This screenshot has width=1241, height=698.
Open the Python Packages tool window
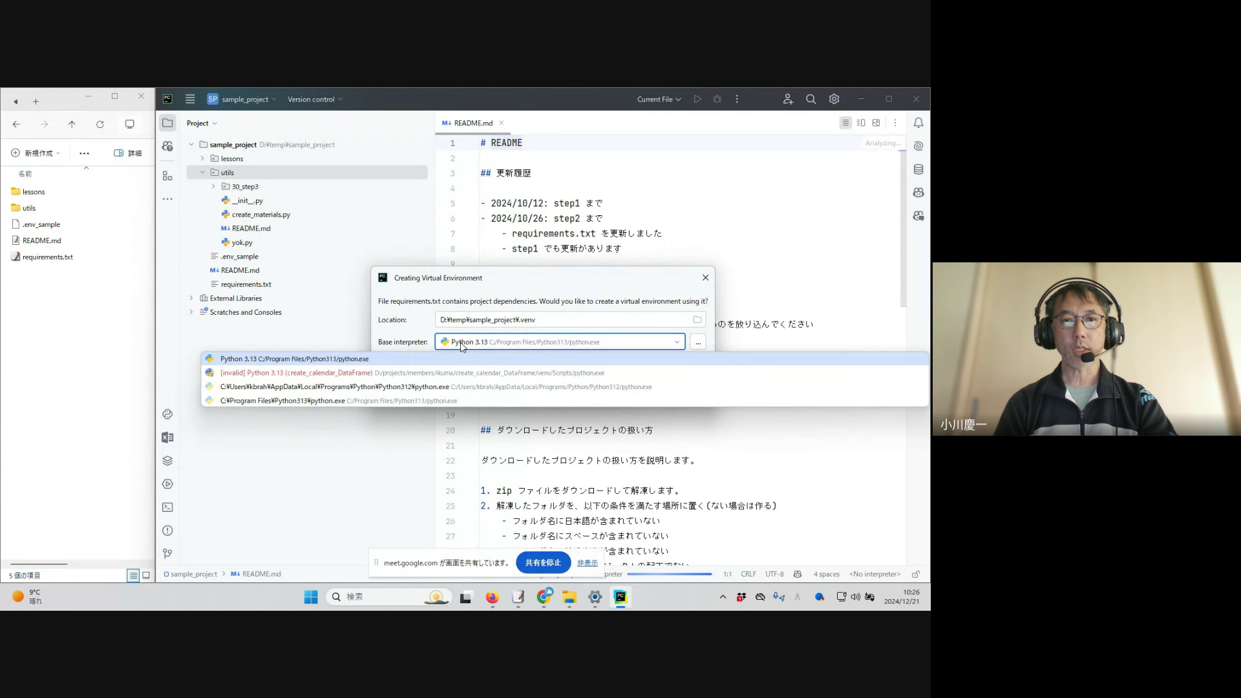pos(167,461)
